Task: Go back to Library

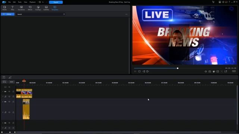Action: 8,14
